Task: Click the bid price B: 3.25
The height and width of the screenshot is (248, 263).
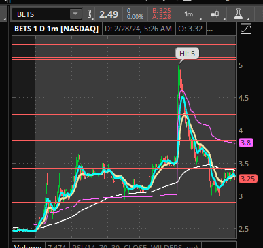Action: 162,11
